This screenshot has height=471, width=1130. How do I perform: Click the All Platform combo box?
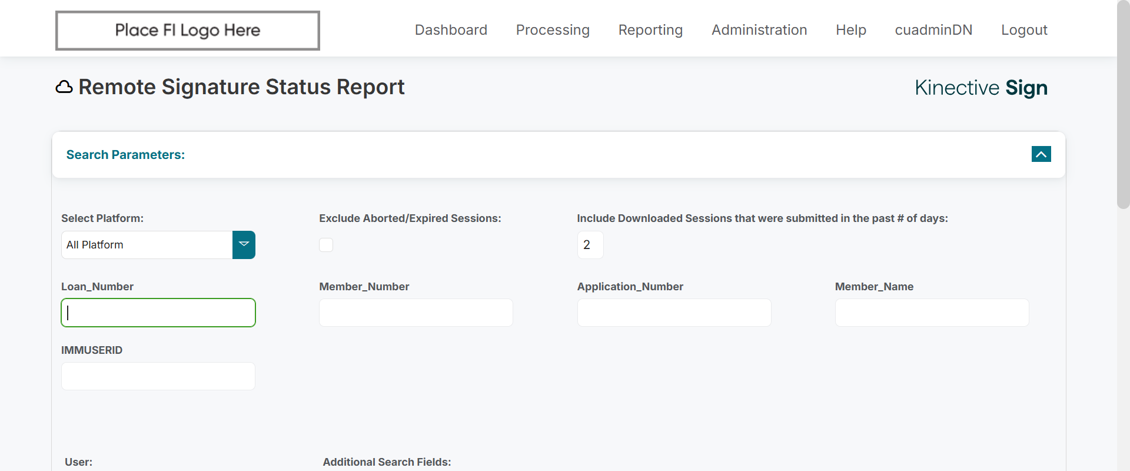tap(147, 245)
